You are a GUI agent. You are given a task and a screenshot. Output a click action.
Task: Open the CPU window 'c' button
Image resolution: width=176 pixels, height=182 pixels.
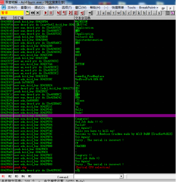tap(129, 13)
